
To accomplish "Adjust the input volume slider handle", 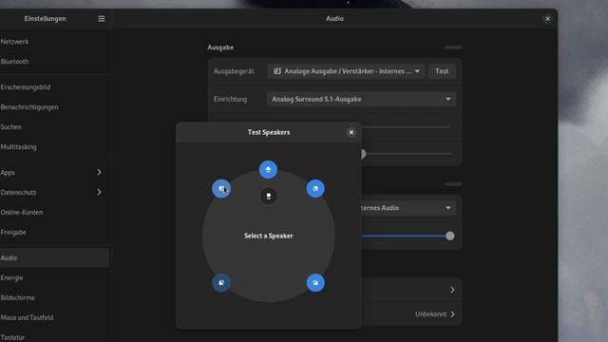I will (449, 236).
